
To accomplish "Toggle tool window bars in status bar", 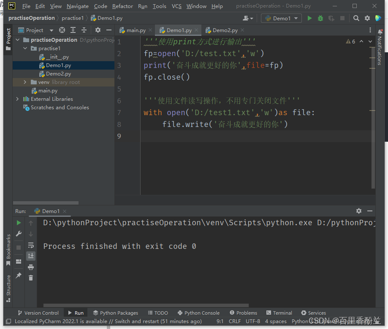I will coord(8,321).
